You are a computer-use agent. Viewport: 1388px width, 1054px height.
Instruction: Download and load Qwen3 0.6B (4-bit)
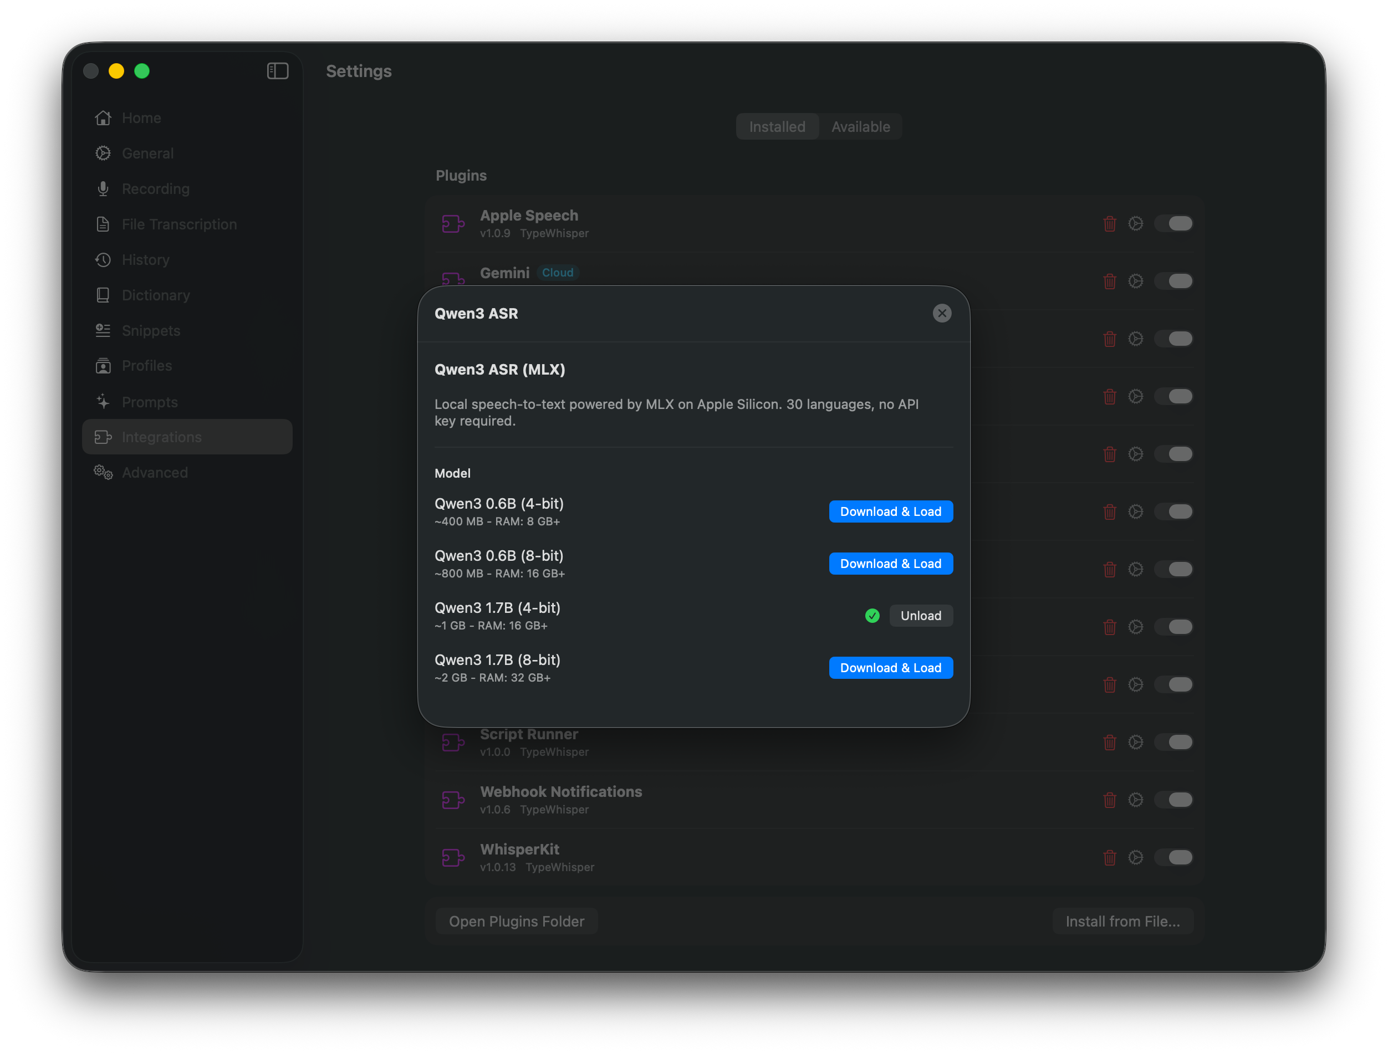tap(890, 511)
